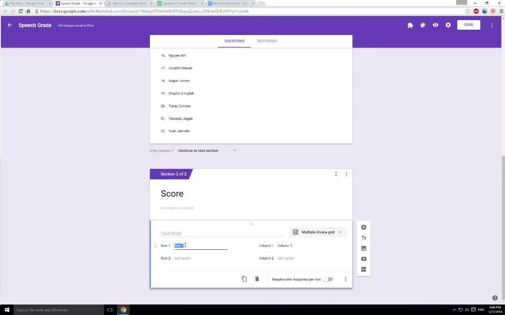This screenshot has width=505, height=315.
Task: Open form settings gear icon
Action: coord(448,25)
